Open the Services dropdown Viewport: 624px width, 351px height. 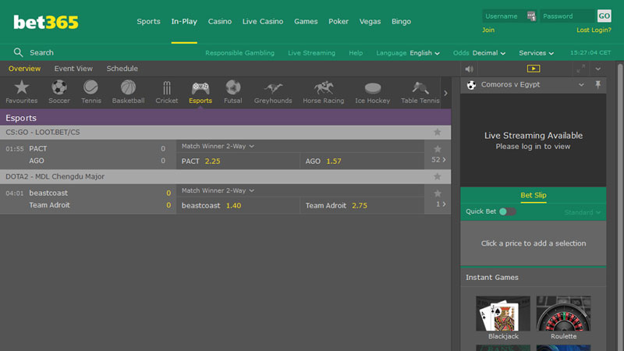(x=536, y=53)
